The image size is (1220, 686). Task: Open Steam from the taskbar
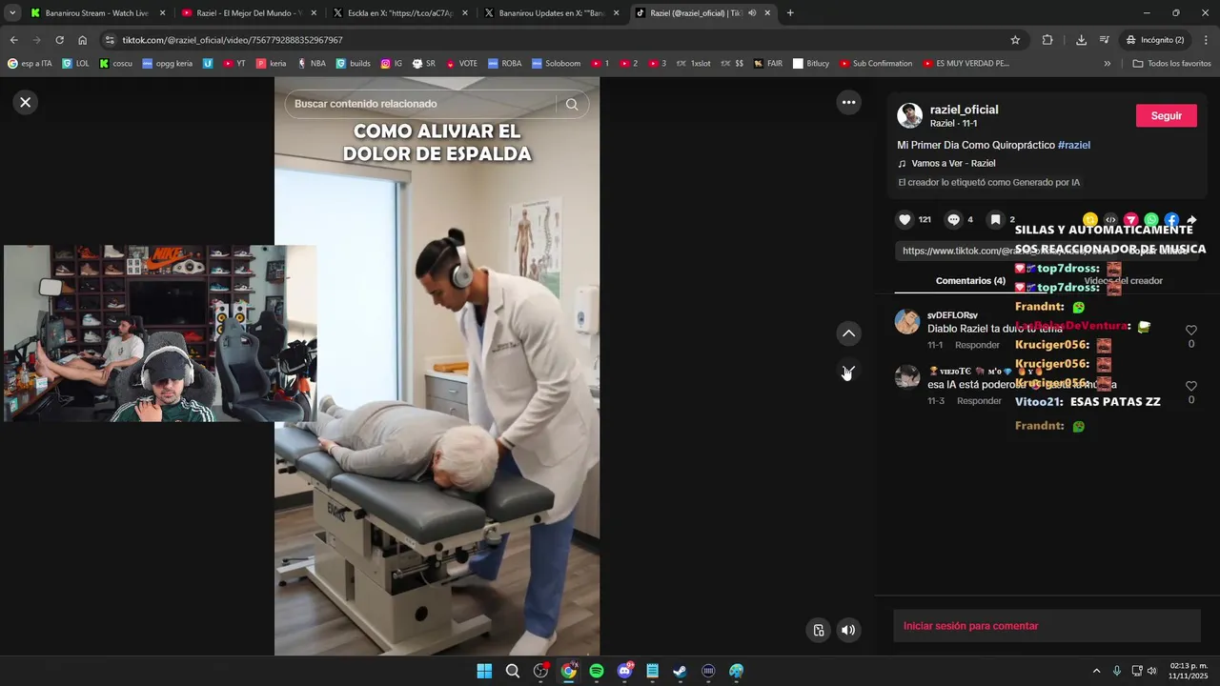[680, 671]
